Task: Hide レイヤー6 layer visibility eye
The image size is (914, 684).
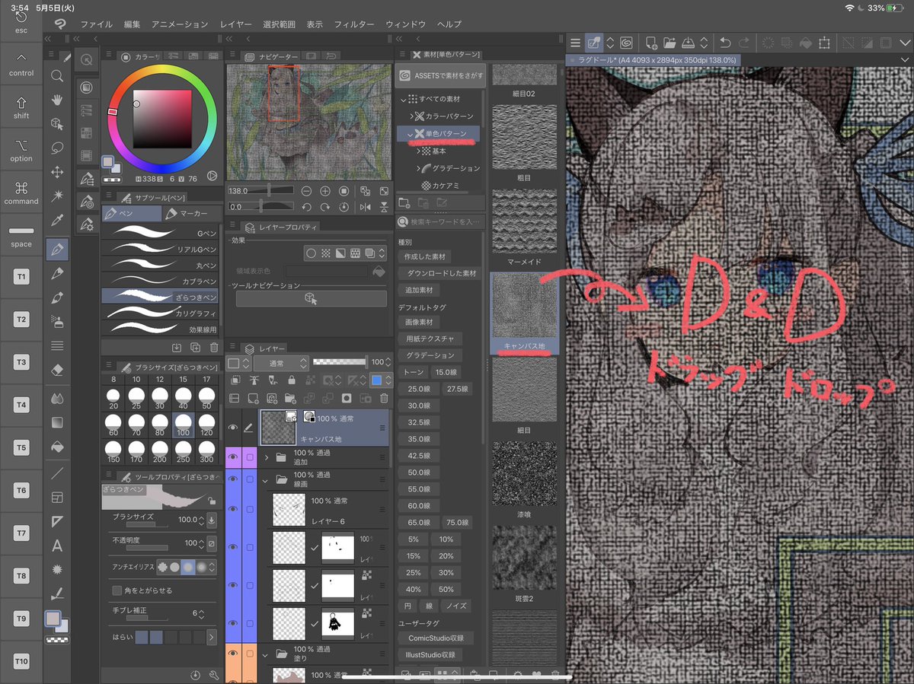Action: click(233, 509)
